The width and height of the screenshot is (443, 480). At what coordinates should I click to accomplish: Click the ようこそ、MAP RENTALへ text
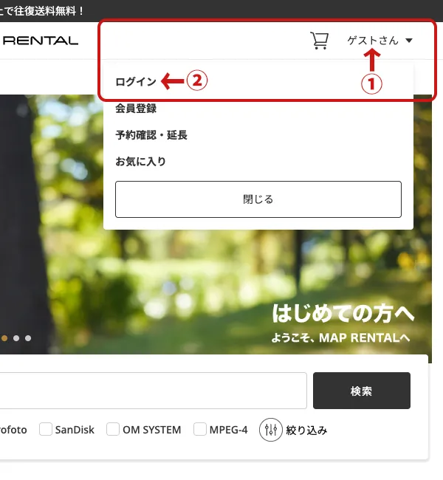click(x=340, y=338)
